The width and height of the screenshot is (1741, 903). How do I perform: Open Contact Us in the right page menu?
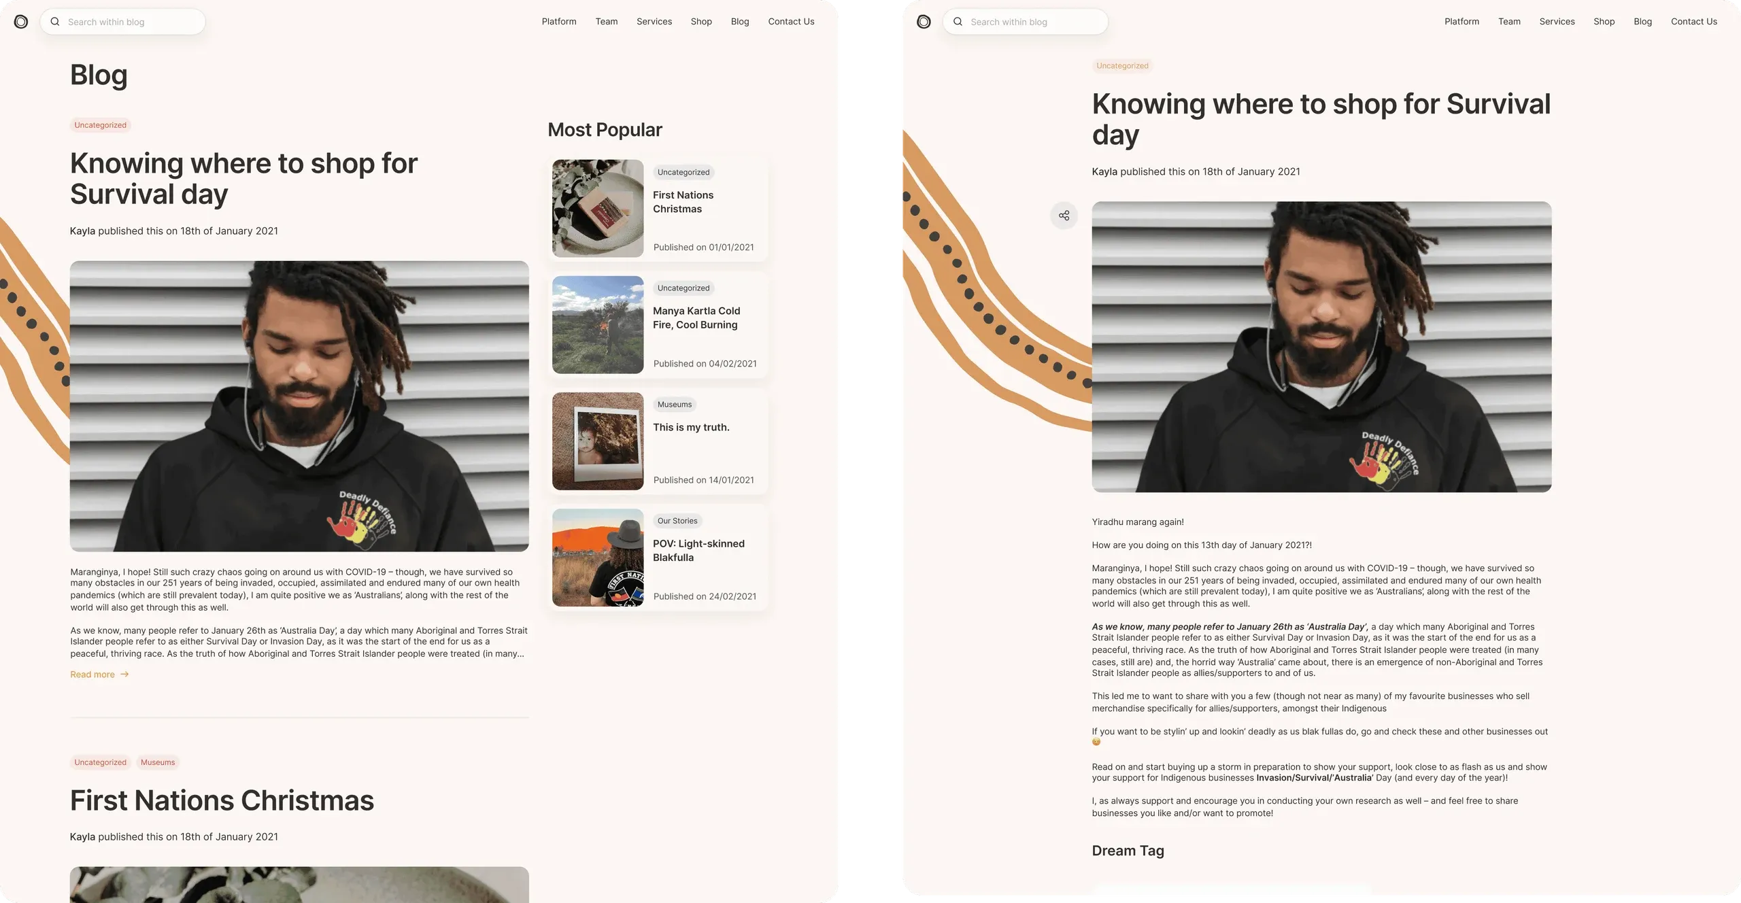click(x=1693, y=22)
